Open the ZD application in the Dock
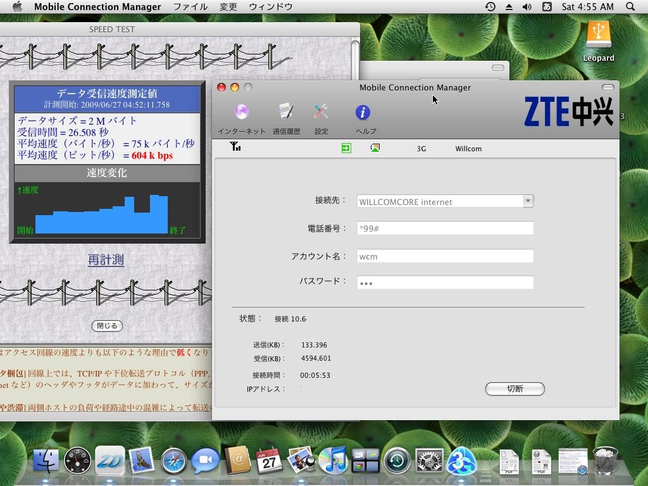Viewport: 648px width, 486px height. (x=109, y=461)
